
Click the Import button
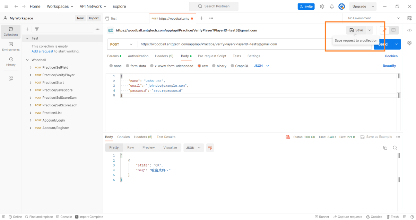coord(94,18)
